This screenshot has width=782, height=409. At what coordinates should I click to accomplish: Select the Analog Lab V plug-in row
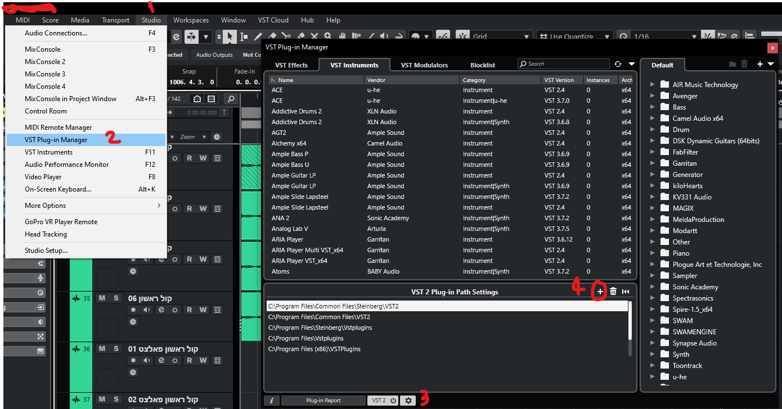pyautogui.click(x=450, y=229)
